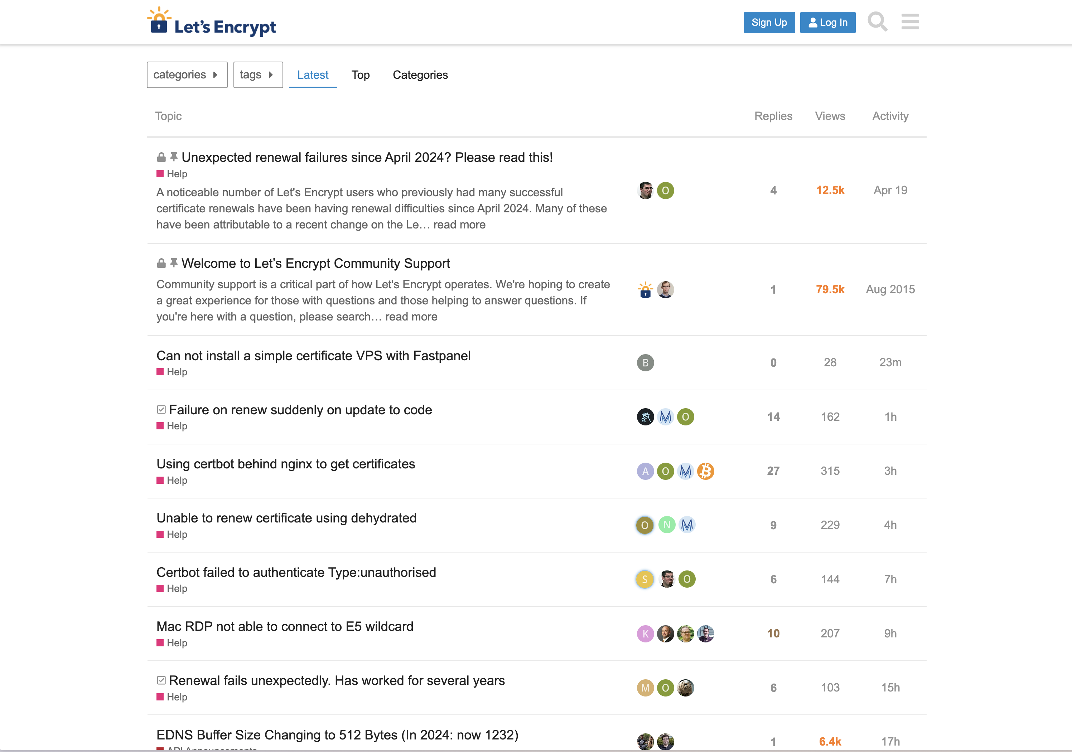
Task: Click the solved checkmark on Renewal fails unexpectedly topic
Action: click(161, 680)
